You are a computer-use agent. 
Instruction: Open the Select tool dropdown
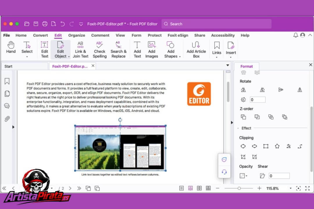(27, 57)
